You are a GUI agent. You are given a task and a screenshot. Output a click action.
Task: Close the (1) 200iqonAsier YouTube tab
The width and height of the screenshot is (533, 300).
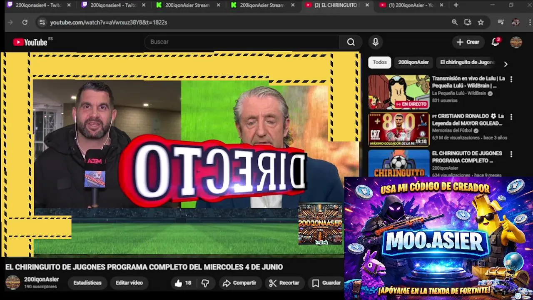[441, 5]
